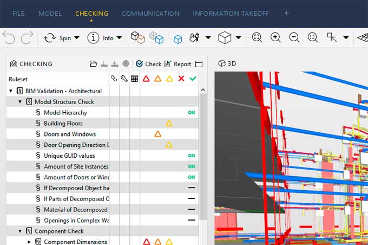Go to the COMMUNICATION tab

click(x=150, y=14)
